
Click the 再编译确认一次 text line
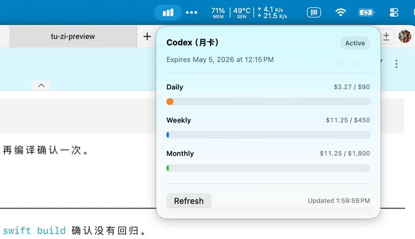pyautogui.click(x=46, y=150)
